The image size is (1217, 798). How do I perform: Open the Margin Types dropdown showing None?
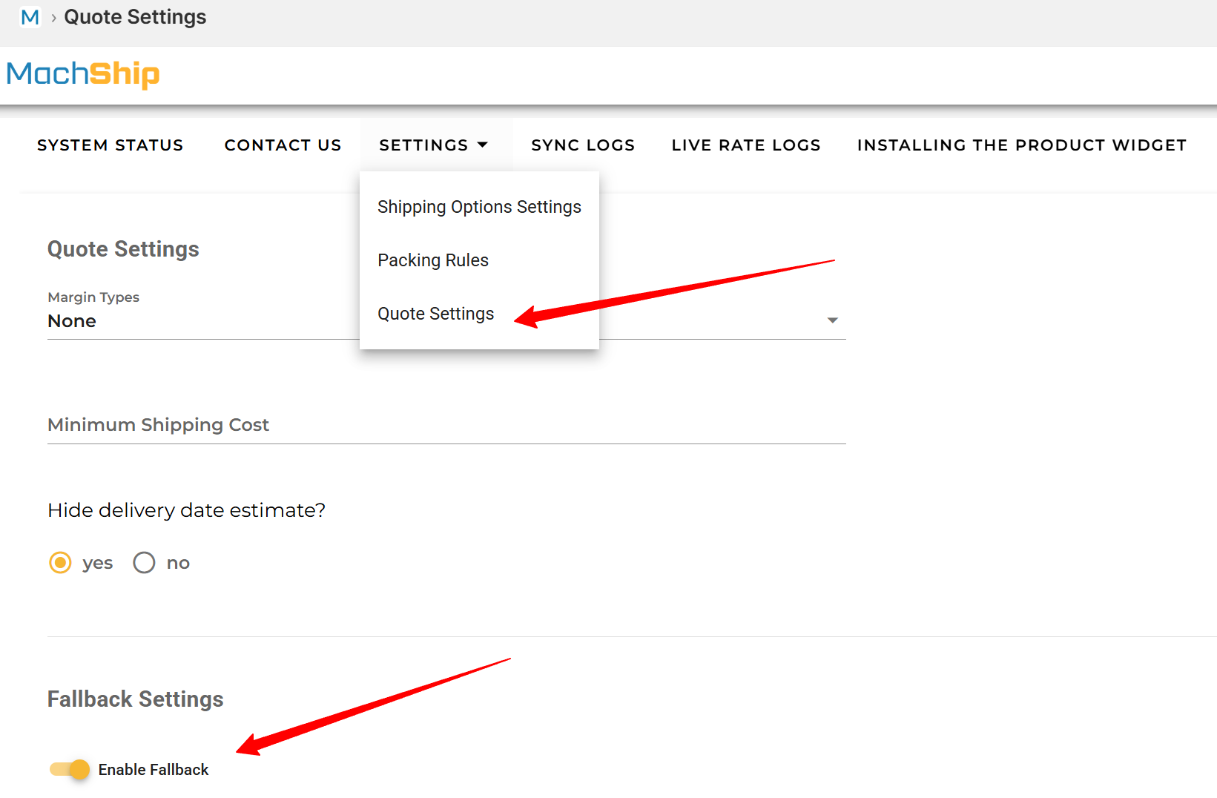200,321
